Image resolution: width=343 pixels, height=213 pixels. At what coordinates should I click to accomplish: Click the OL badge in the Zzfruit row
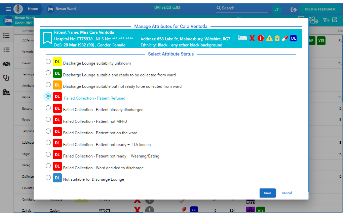click(x=194, y=210)
